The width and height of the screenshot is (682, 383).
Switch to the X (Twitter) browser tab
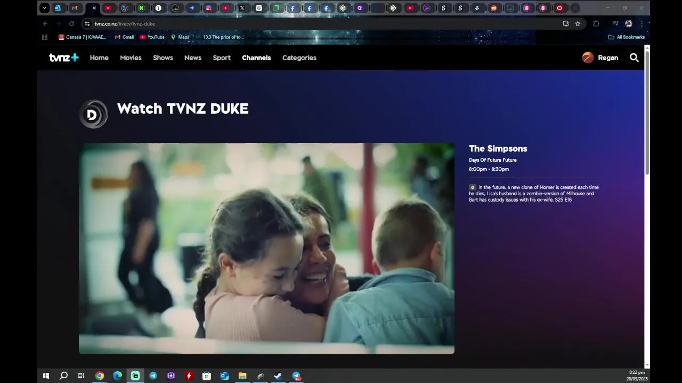[x=242, y=8]
